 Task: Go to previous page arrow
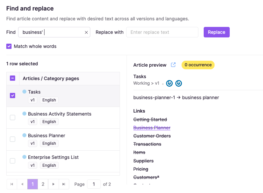[22, 184]
